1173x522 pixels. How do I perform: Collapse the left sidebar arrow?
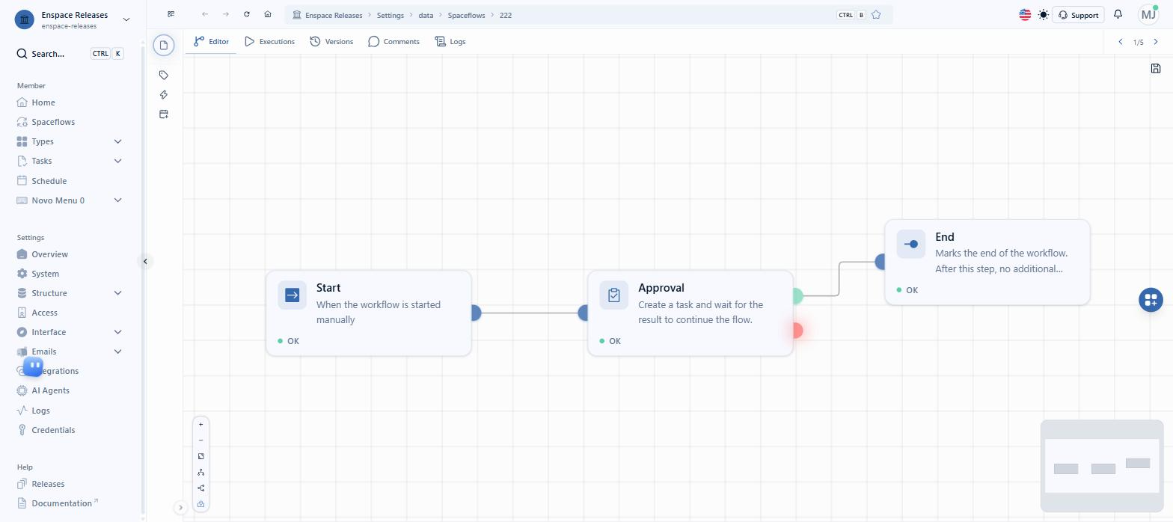[146, 261]
